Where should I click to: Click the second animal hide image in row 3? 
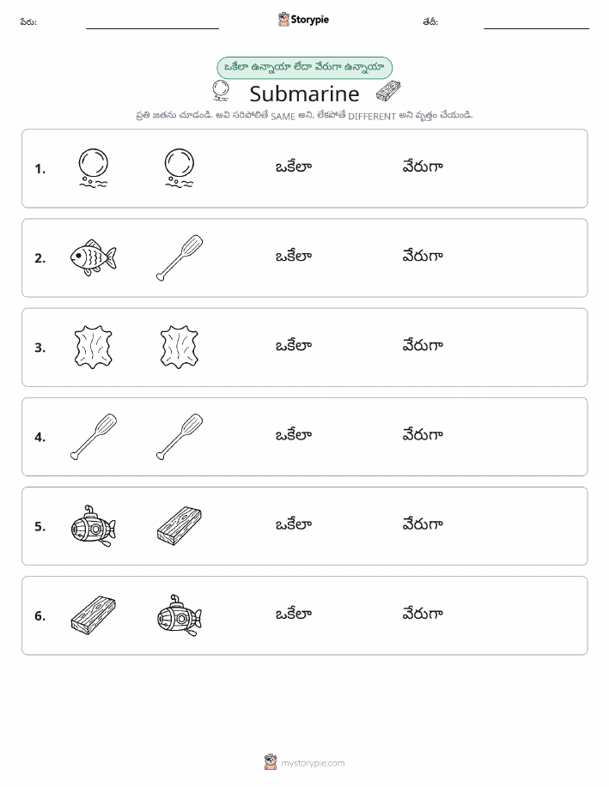[x=180, y=347]
